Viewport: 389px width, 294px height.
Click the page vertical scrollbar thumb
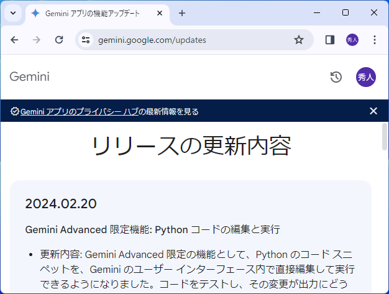tap(385, 137)
